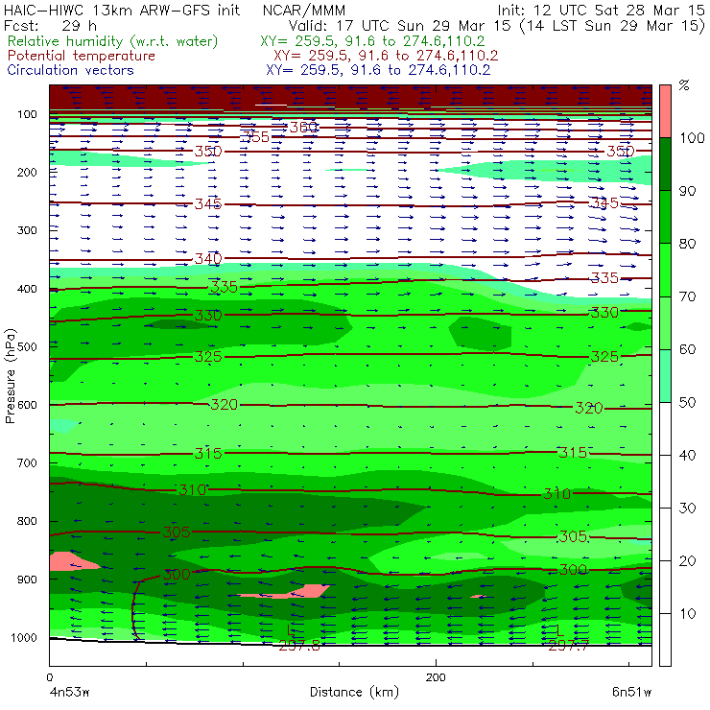Click the '100' pressure axis tick label
Viewport: 710px width, 710px height.
(27, 114)
